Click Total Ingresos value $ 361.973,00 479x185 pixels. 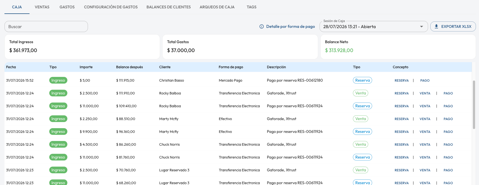[23, 50]
